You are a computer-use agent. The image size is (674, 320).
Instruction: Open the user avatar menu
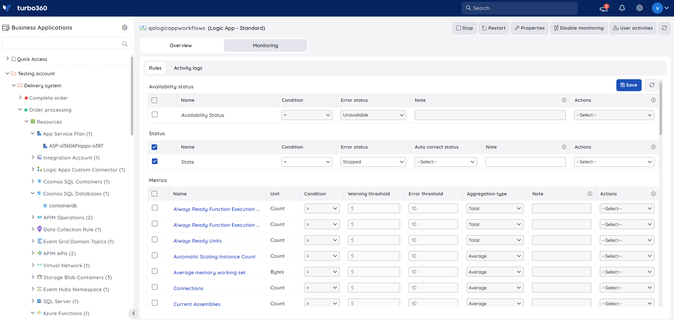(x=660, y=8)
